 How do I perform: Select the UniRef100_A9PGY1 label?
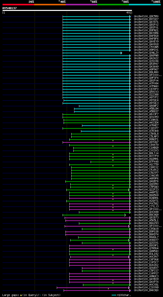click(146, 50)
